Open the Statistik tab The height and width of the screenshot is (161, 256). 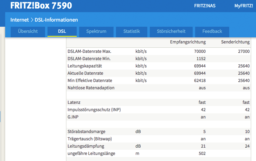[132, 32]
